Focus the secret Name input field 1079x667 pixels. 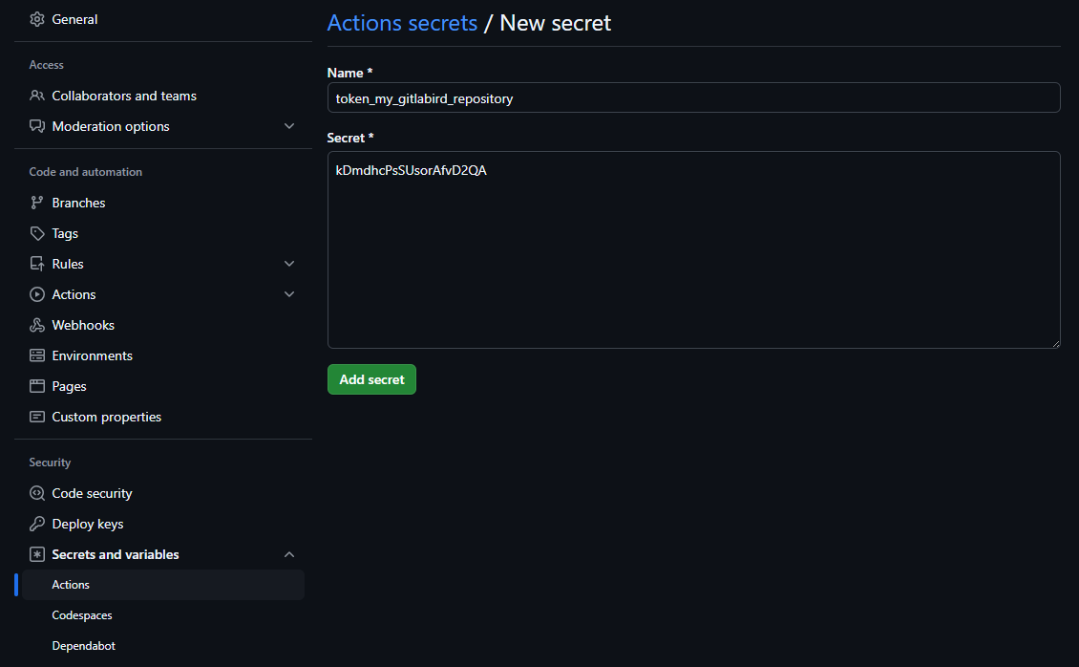tap(693, 97)
